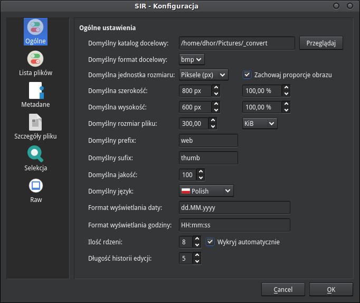Click the quality value field 100

tap(187, 175)
